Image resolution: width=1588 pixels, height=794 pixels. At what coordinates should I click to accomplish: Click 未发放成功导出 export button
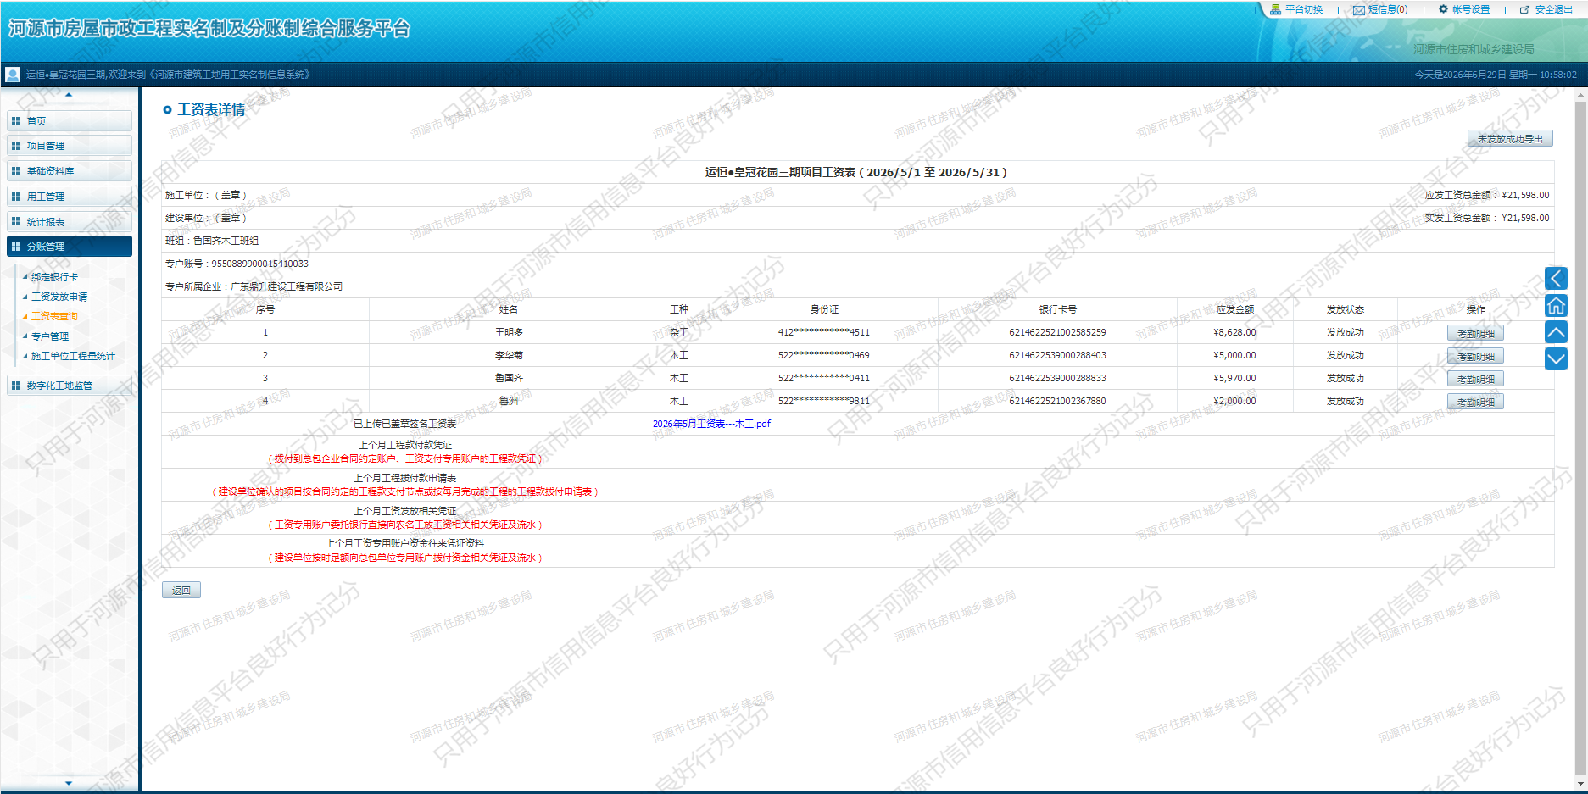[x=1510, y=139]
